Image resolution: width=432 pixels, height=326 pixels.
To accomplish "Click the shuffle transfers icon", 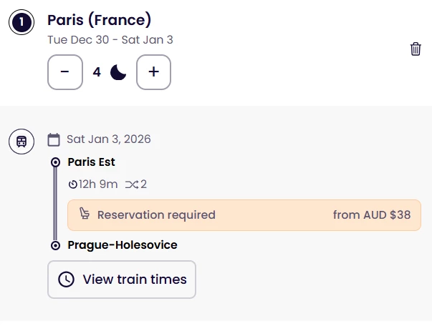I will click(x=132, y=184).
